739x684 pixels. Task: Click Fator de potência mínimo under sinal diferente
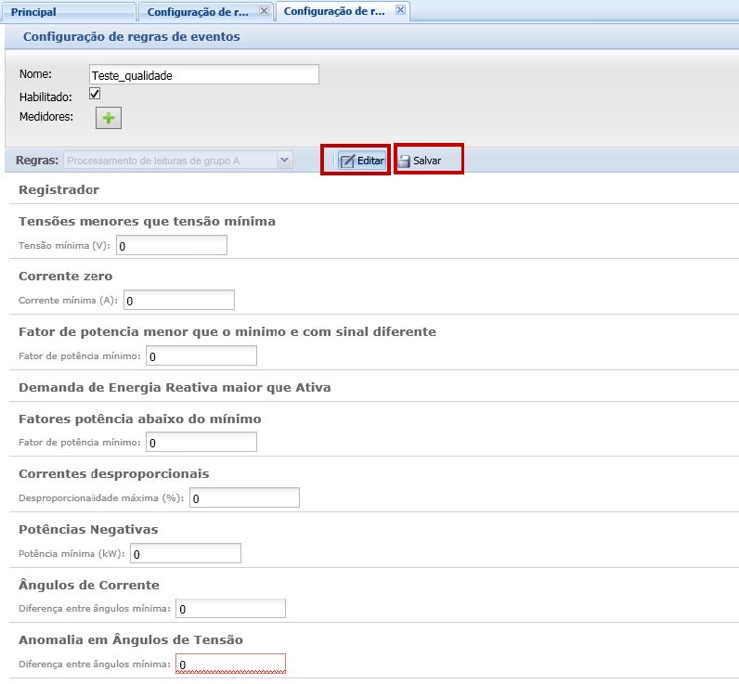click(201, 356)
